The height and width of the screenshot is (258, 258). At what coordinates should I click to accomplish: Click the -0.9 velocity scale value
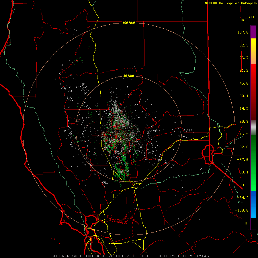tap(244, 122)
